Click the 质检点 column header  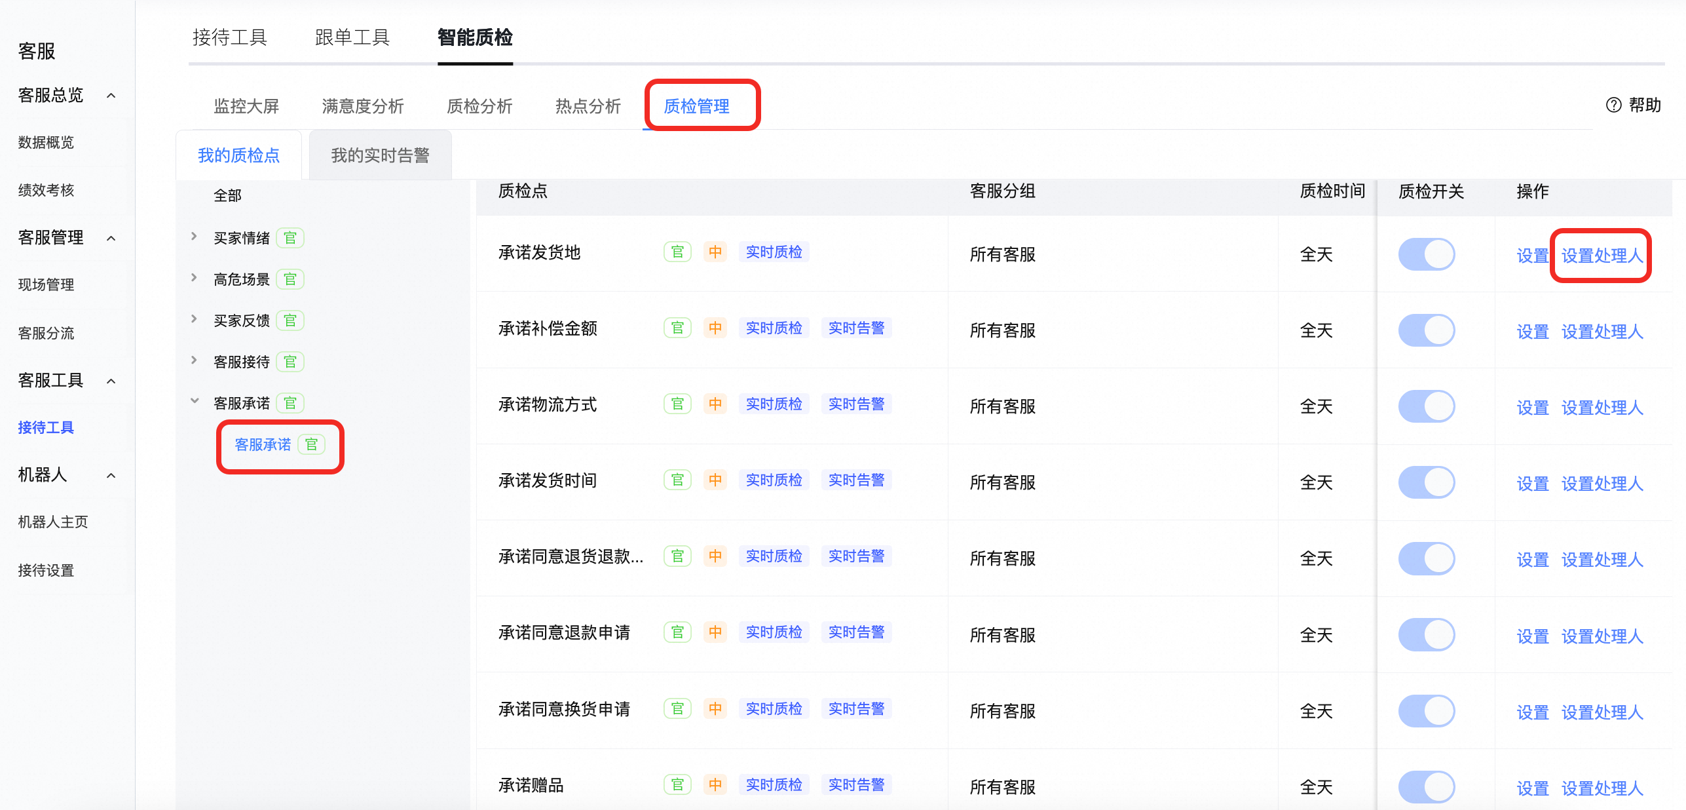click(x=523, y=191)
